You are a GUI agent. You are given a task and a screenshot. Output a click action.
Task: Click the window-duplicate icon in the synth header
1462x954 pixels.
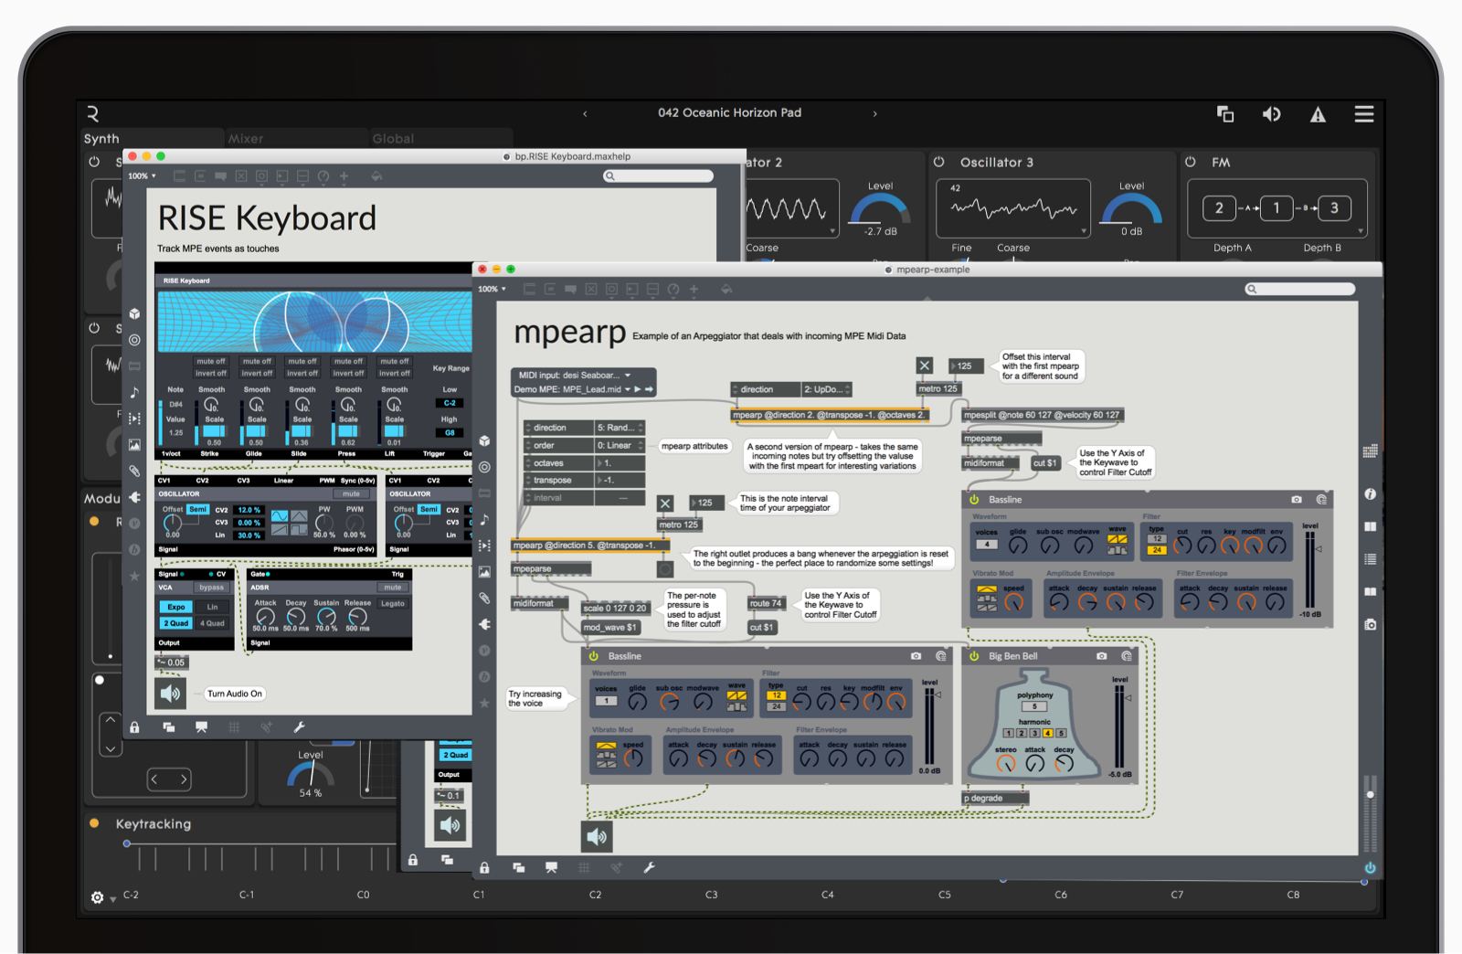tap(1225, 114)
